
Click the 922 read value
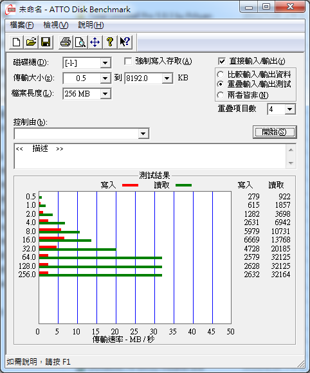click(284, 197)
